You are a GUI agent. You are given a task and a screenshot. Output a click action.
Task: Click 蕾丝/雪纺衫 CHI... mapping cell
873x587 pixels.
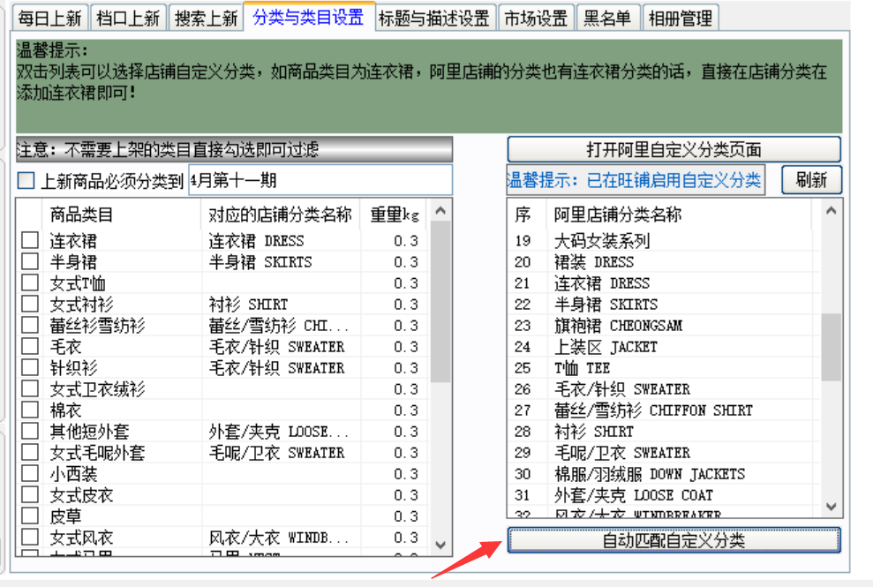(279, 325)
